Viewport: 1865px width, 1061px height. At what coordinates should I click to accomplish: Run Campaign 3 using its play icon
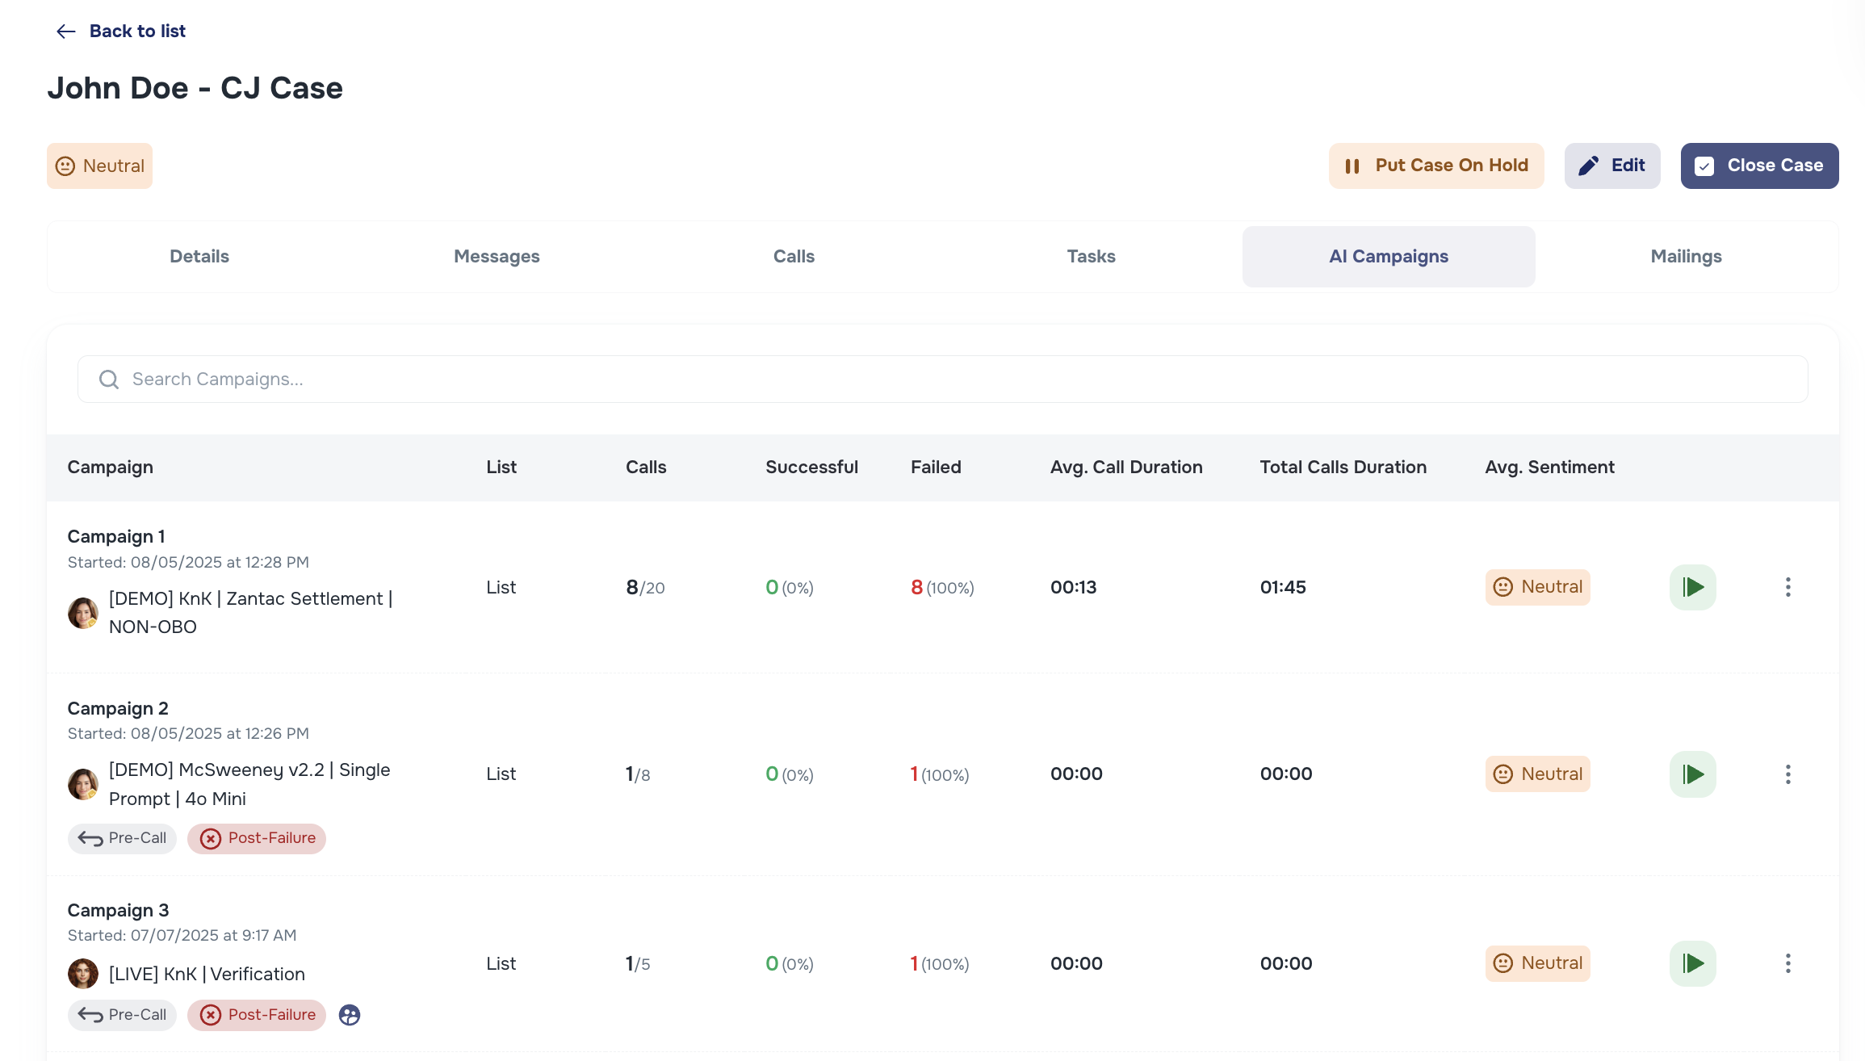coord(1693,962)
